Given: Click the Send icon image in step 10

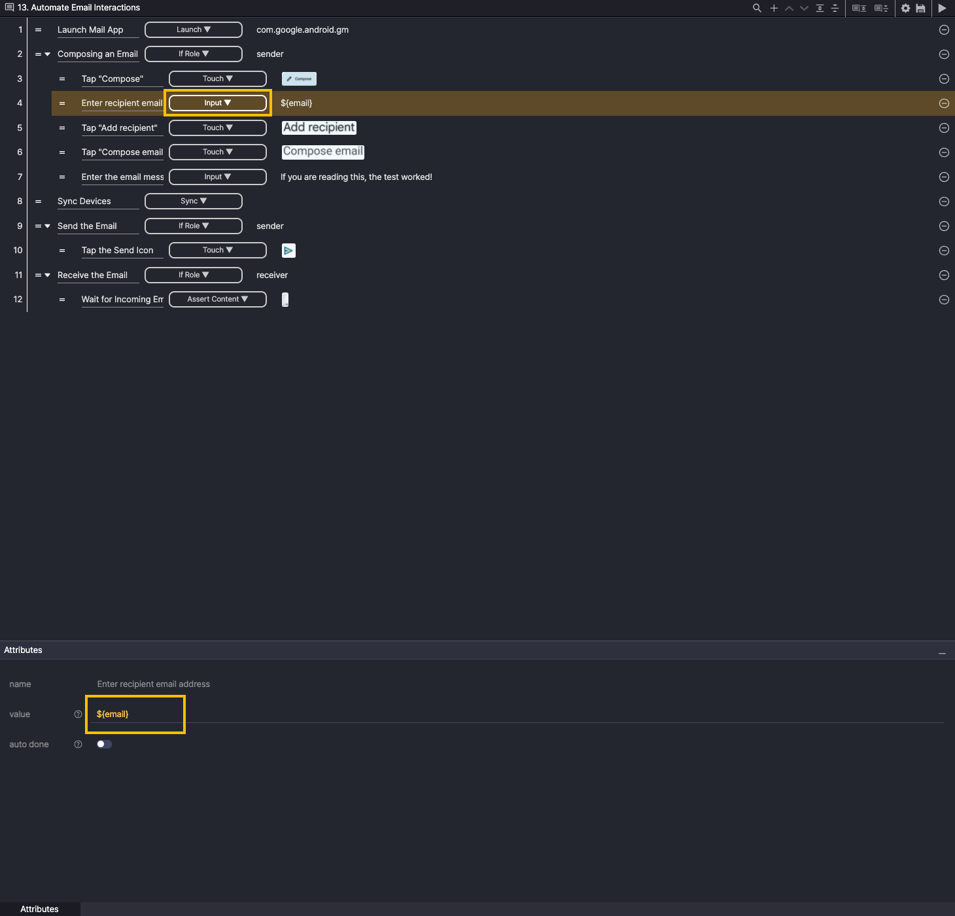Looking at the screenshot, I should pyautogui.click(x=288, y=251).
